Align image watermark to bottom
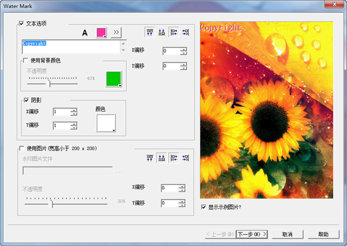The height and width of the screenshot is (246, 347). [x=161, y=158]
